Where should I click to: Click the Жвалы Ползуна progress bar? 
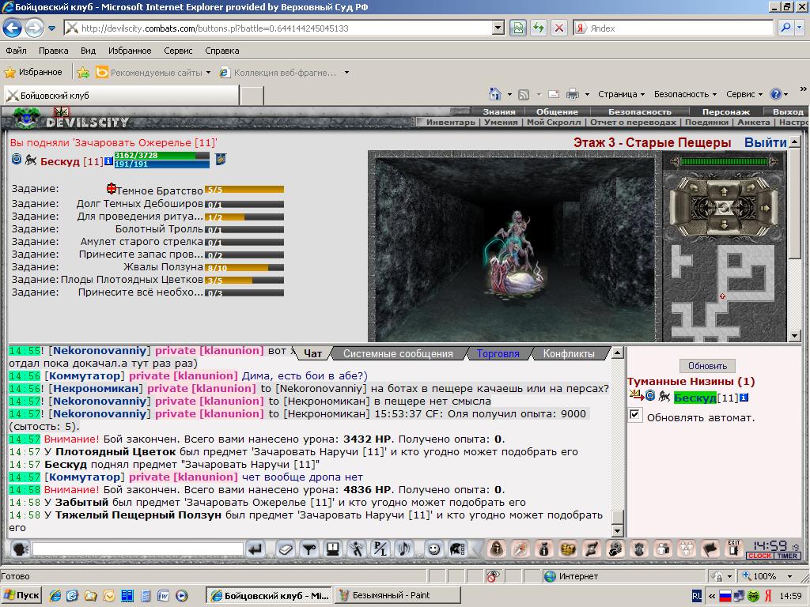pyautogui.click(x=244, y=267)
